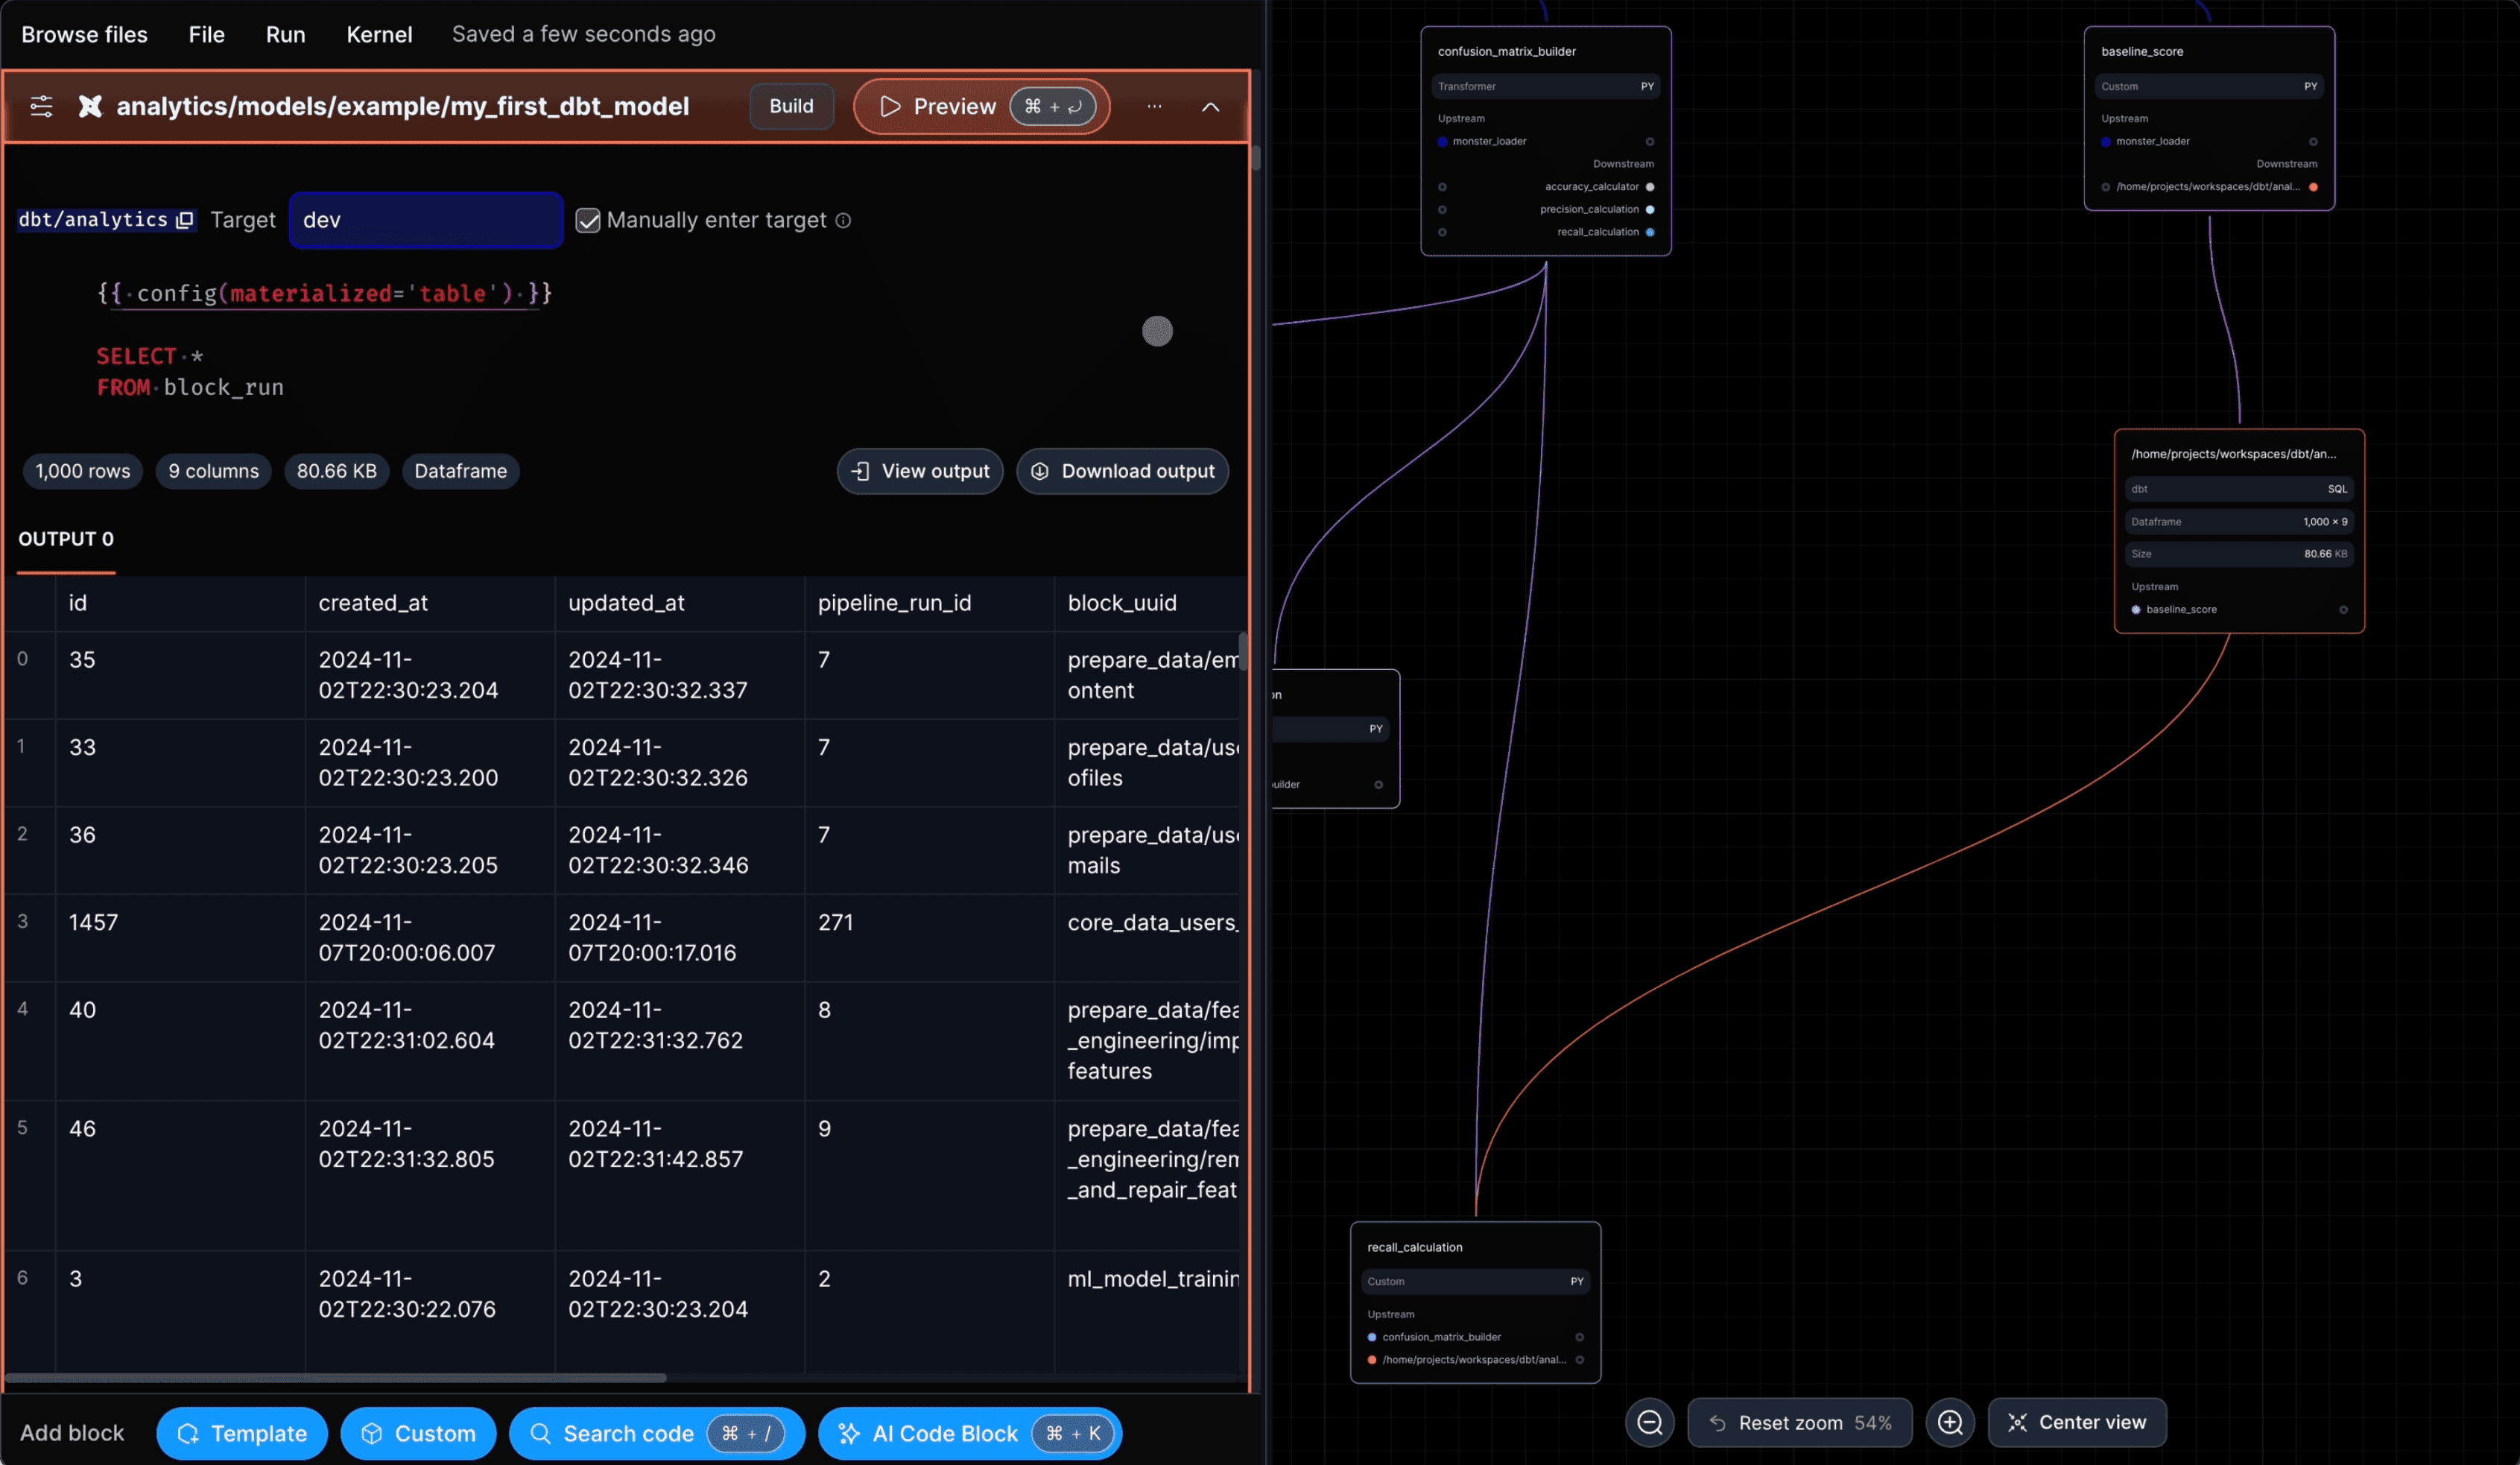Open the Kernel menu
Image resolution: width=2520 pixels, height=1465 pixels.
point(379,34)
